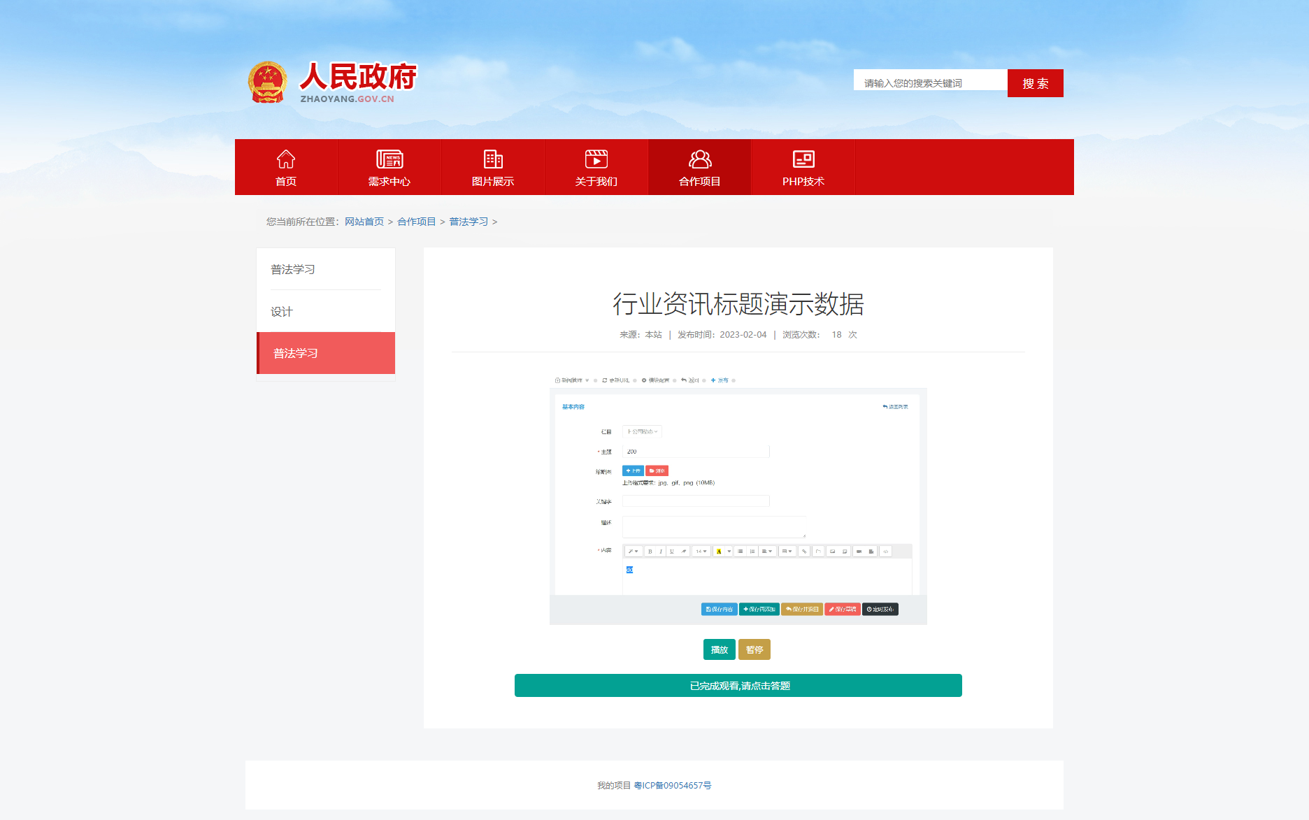Click the 人民政府 site title
Image resolution: width=1309 pixels, height=820 pixels.
pyautogui.click(x=357, y=77)
